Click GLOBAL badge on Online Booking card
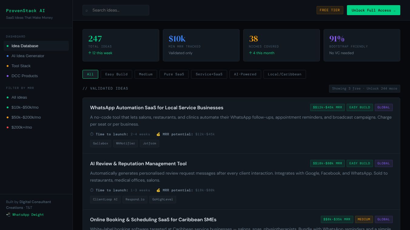Image resolution: width=410 pixels, height=230 pixels. pyautogui.click(x=384, y=219)
